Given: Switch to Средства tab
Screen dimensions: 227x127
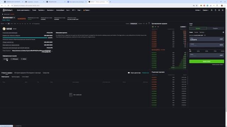Looking at the screenshot, I should 46,73.
